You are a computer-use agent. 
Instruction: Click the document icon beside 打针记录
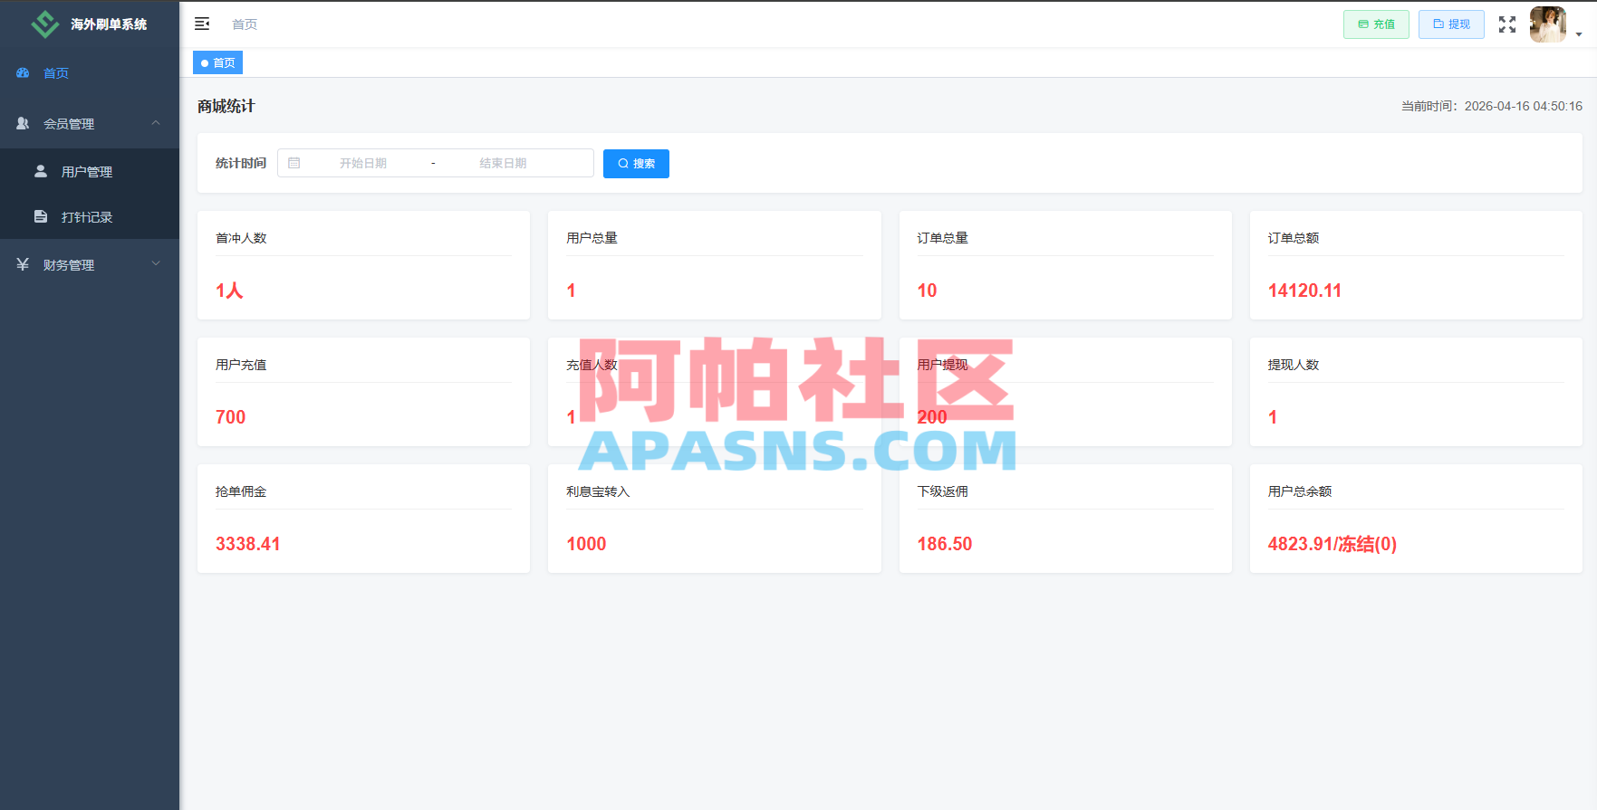click(x=41, y=216)
